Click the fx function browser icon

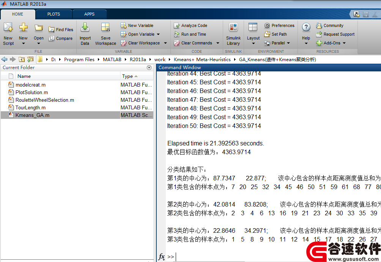tap(162, 257)
